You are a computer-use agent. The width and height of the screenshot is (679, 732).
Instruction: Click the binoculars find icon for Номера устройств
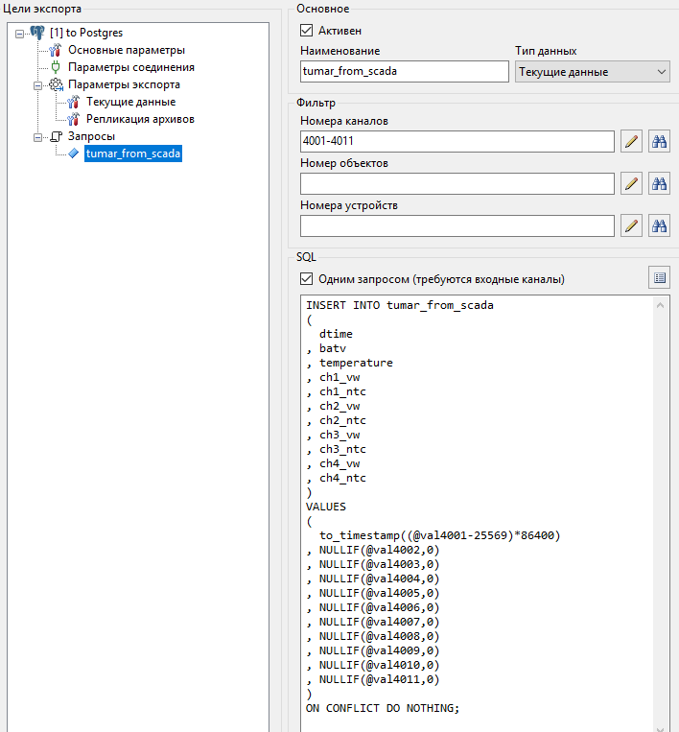(659, 226)
